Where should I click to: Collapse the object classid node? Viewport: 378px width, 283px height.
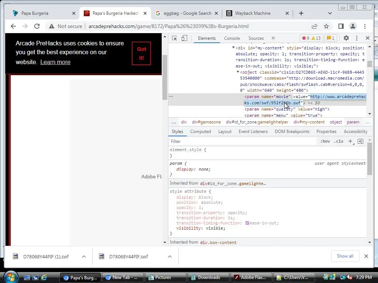238,72
